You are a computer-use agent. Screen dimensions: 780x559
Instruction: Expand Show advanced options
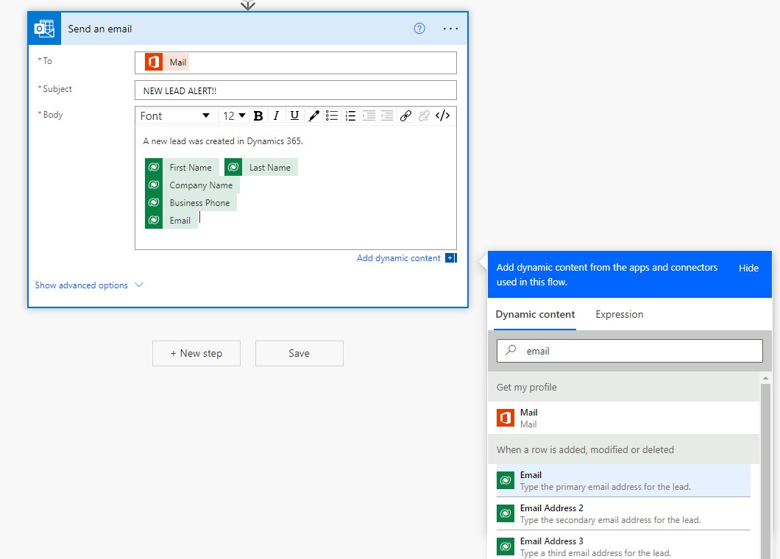(x=89, y=285)
